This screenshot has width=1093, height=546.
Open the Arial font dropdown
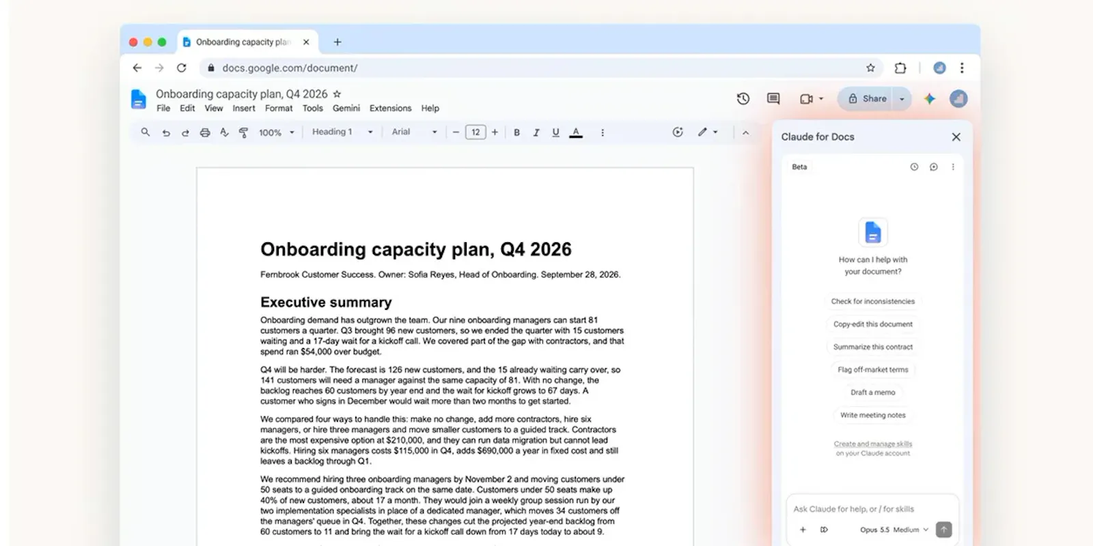[x=415, y=132]
